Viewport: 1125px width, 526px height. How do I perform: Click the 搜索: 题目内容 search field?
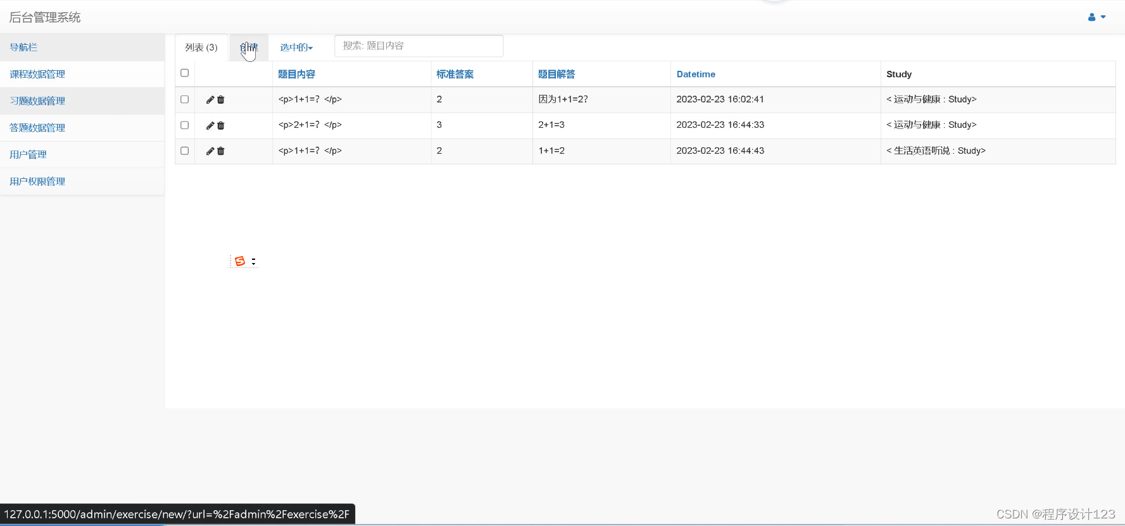419,46
